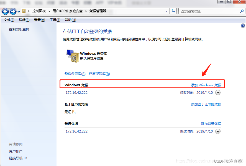Select the 无证书。 text
The image size is (246, 166).
pos(70,112)
